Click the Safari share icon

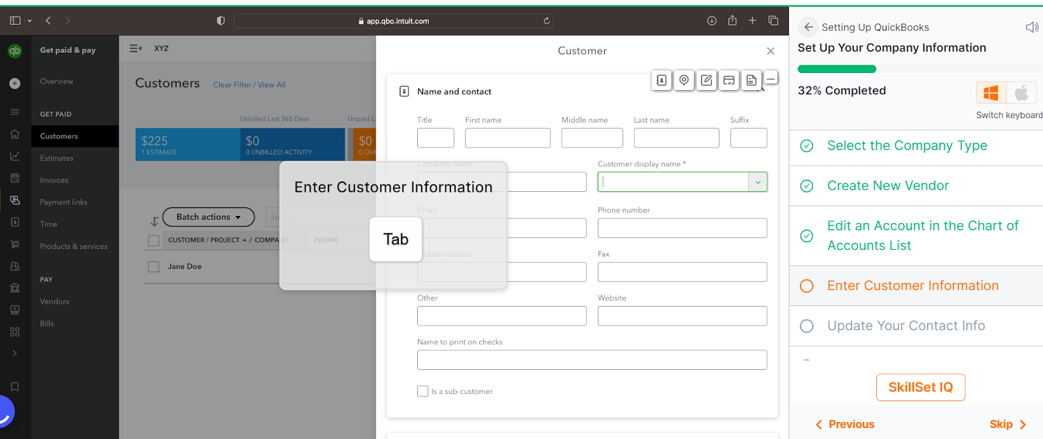732,20
